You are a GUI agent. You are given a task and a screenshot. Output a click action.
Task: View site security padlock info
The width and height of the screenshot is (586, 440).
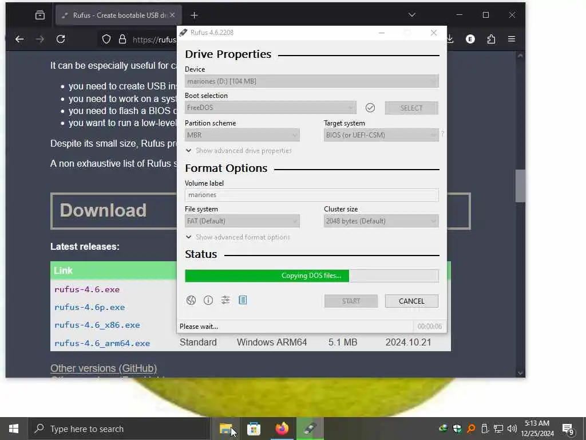pyautogui.click(x=122, y=39)
